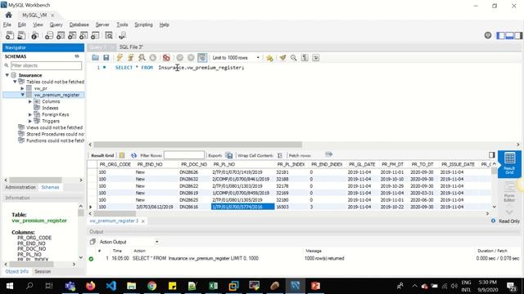Open the Scripting menu

tap(143, 24)
